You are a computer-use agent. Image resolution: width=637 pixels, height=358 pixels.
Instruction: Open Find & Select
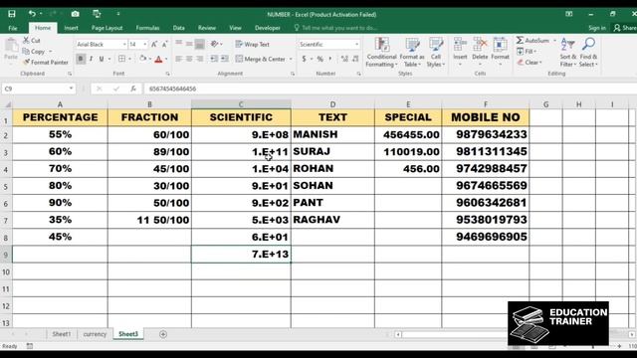click(x=588, y=53)
